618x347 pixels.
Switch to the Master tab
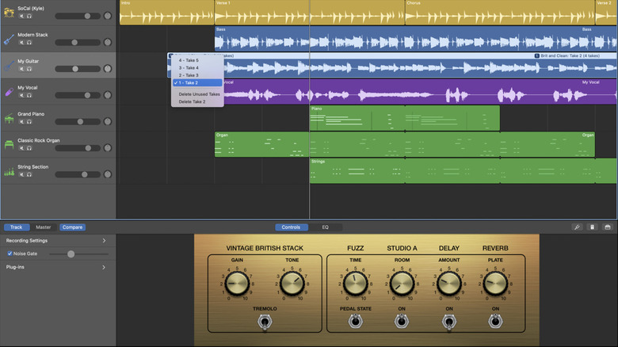(43, 227)
